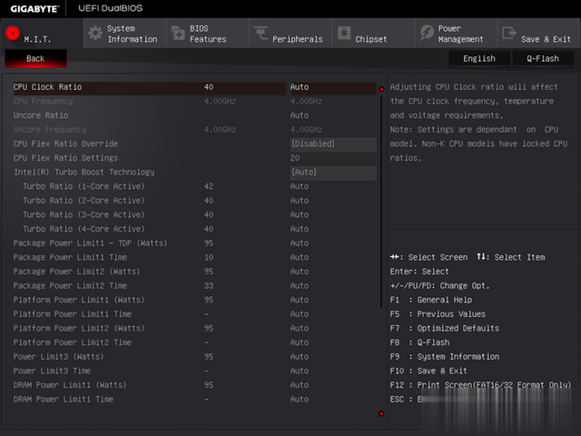Image resolution: width=581 pixels, height=436 pixels.
Task: Select CPU Clock Ratio Auto value field
Action: tap(333, 87)
